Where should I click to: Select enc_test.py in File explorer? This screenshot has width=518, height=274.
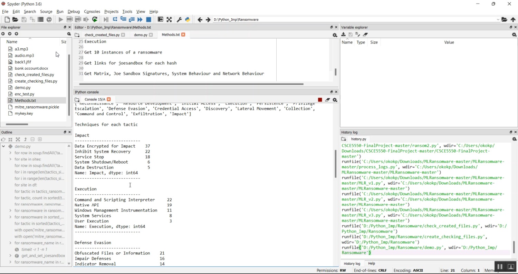[x=25, y=94]
